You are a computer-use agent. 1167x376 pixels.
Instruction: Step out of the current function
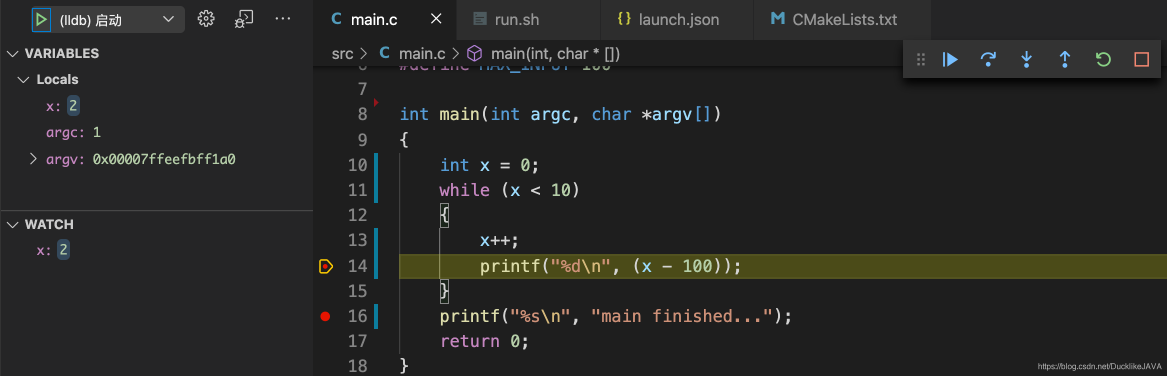[x=1065, y=59]
